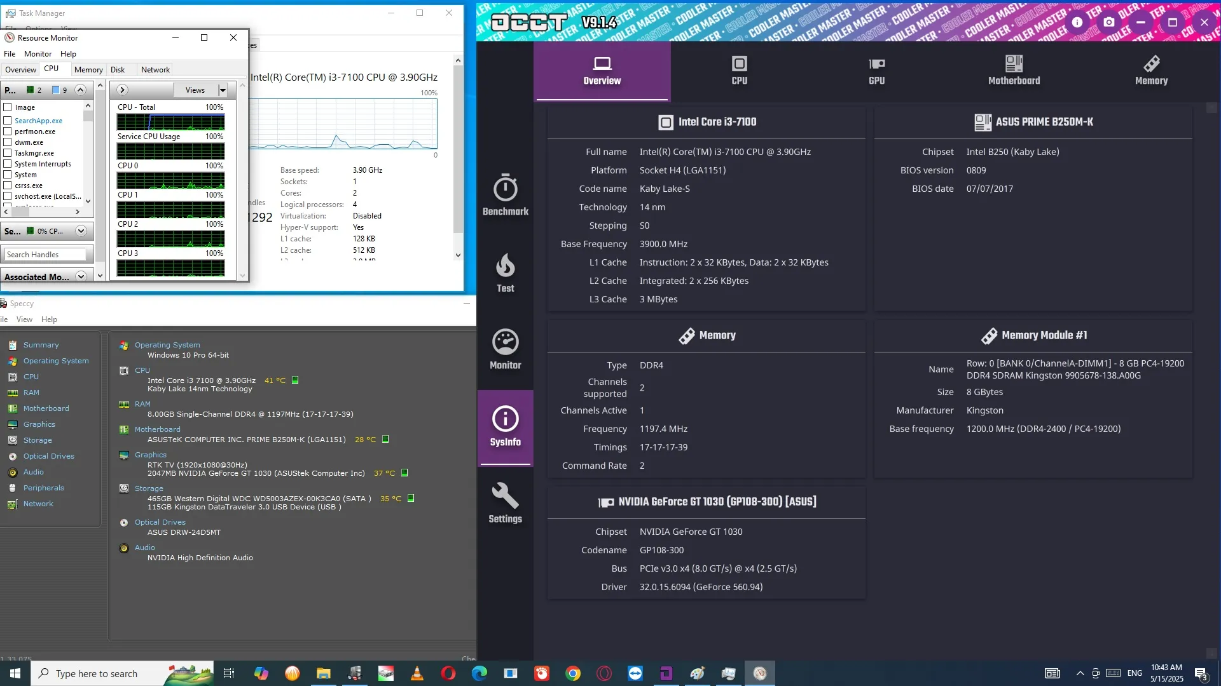Open Audio in Speccy sidebar
This screenshot has height=686, width=1221.
[x=34, y=472]
